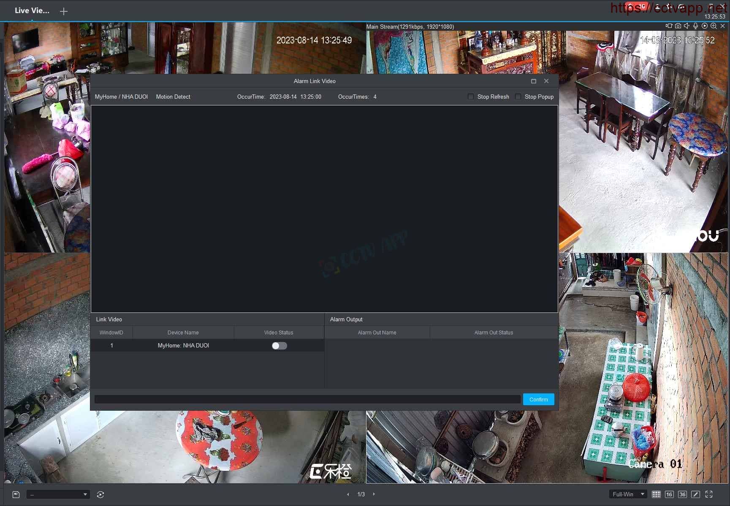Open the saved view dropdown
Image resolution: width=730 pixels, height=506 pixels.
[58, 495]
